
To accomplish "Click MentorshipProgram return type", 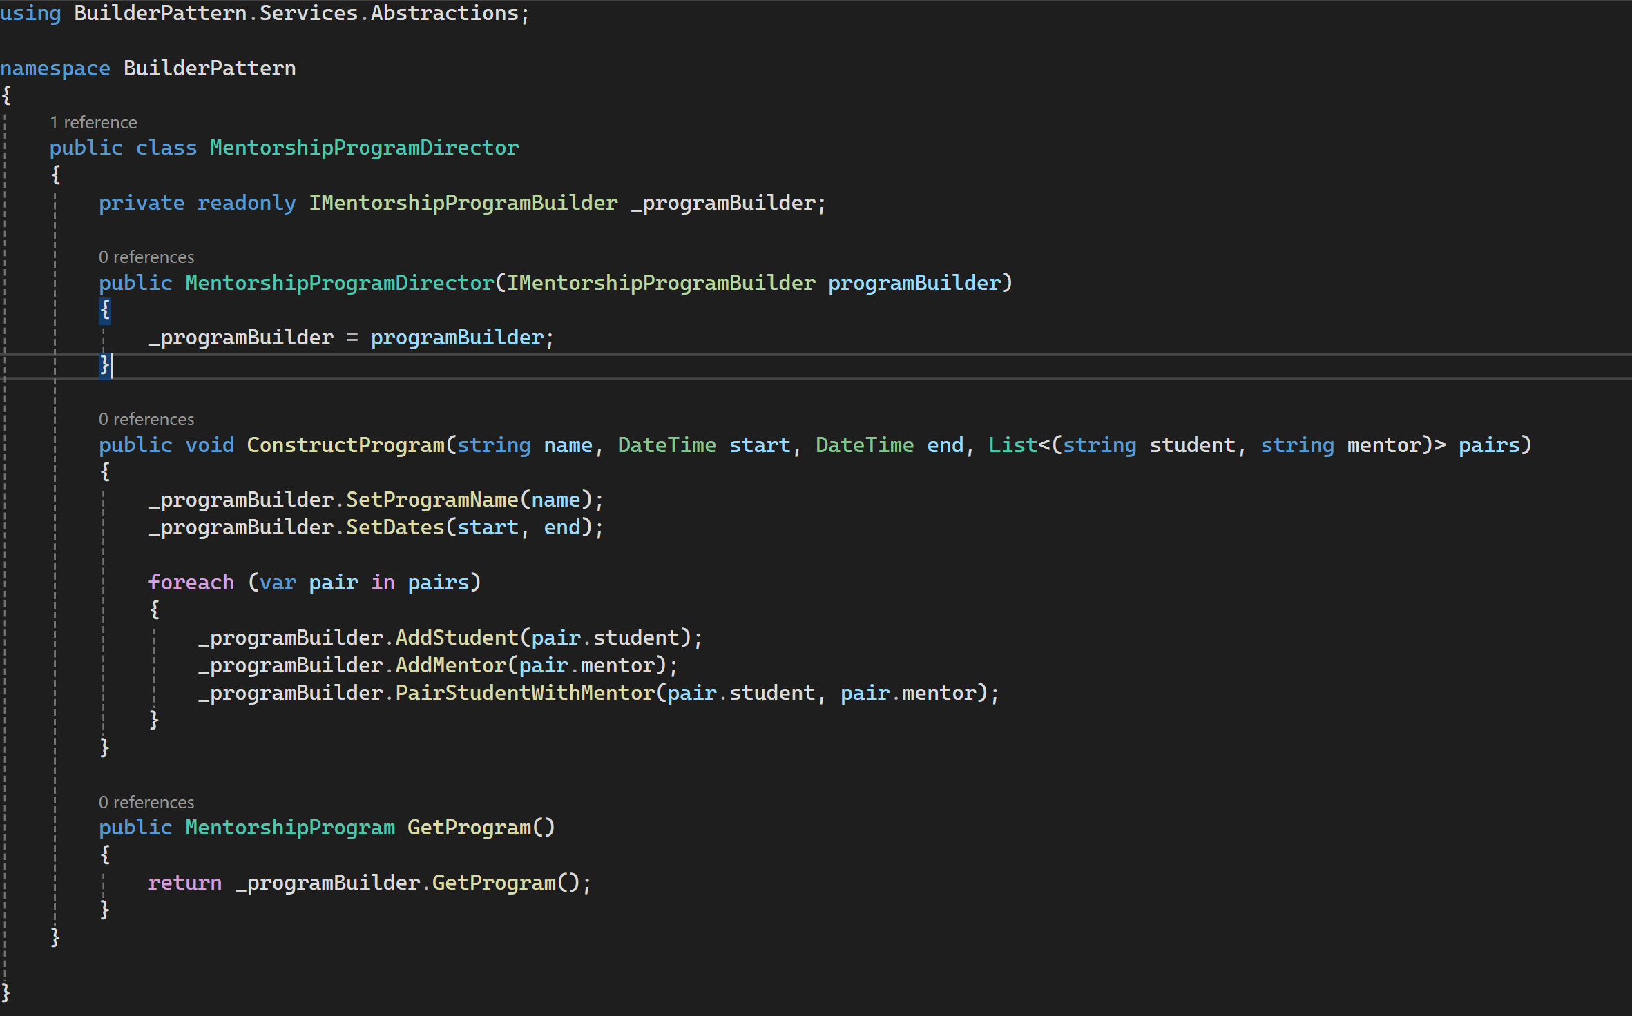I will tap(290, 828).
